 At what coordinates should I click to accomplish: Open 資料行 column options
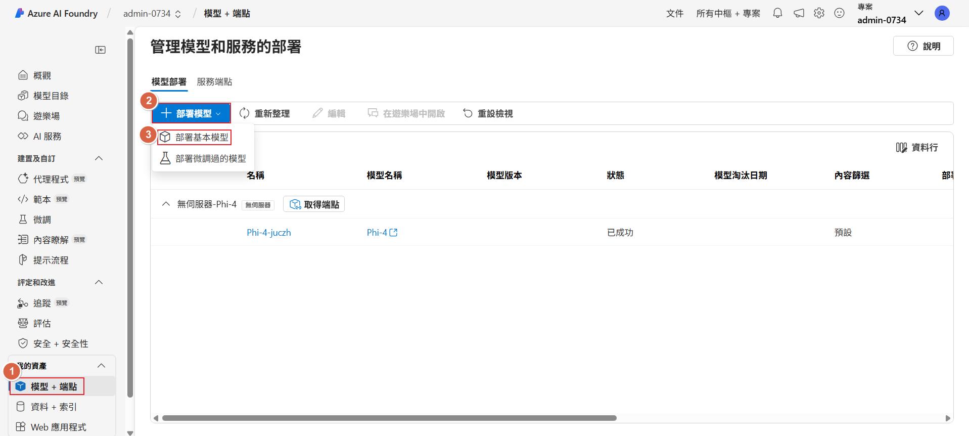point(916,148)
